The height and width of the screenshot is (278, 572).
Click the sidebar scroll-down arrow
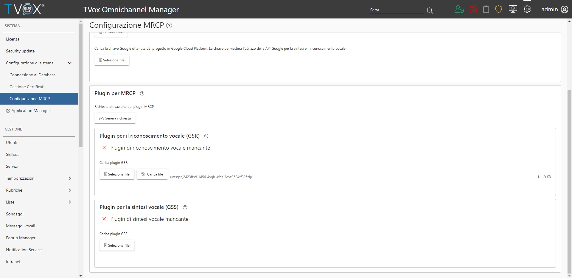(x=80, y=276)
